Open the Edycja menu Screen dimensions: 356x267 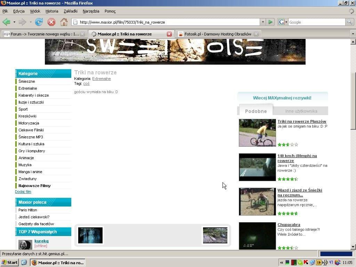[x=19, y=11]
